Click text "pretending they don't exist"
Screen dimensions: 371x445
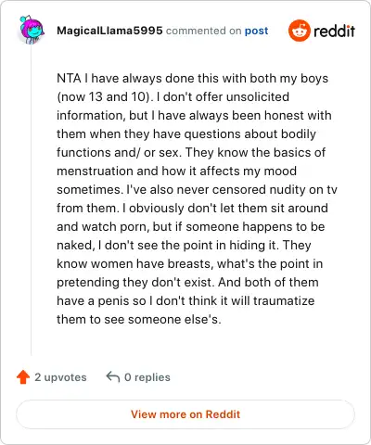click(135, 283)
